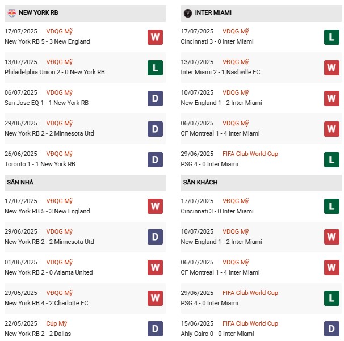Click the W badge for New York RB 4-2 Charlotte FC
The height and width of the screenshot is (341, 344).
[x=155, y=298]
